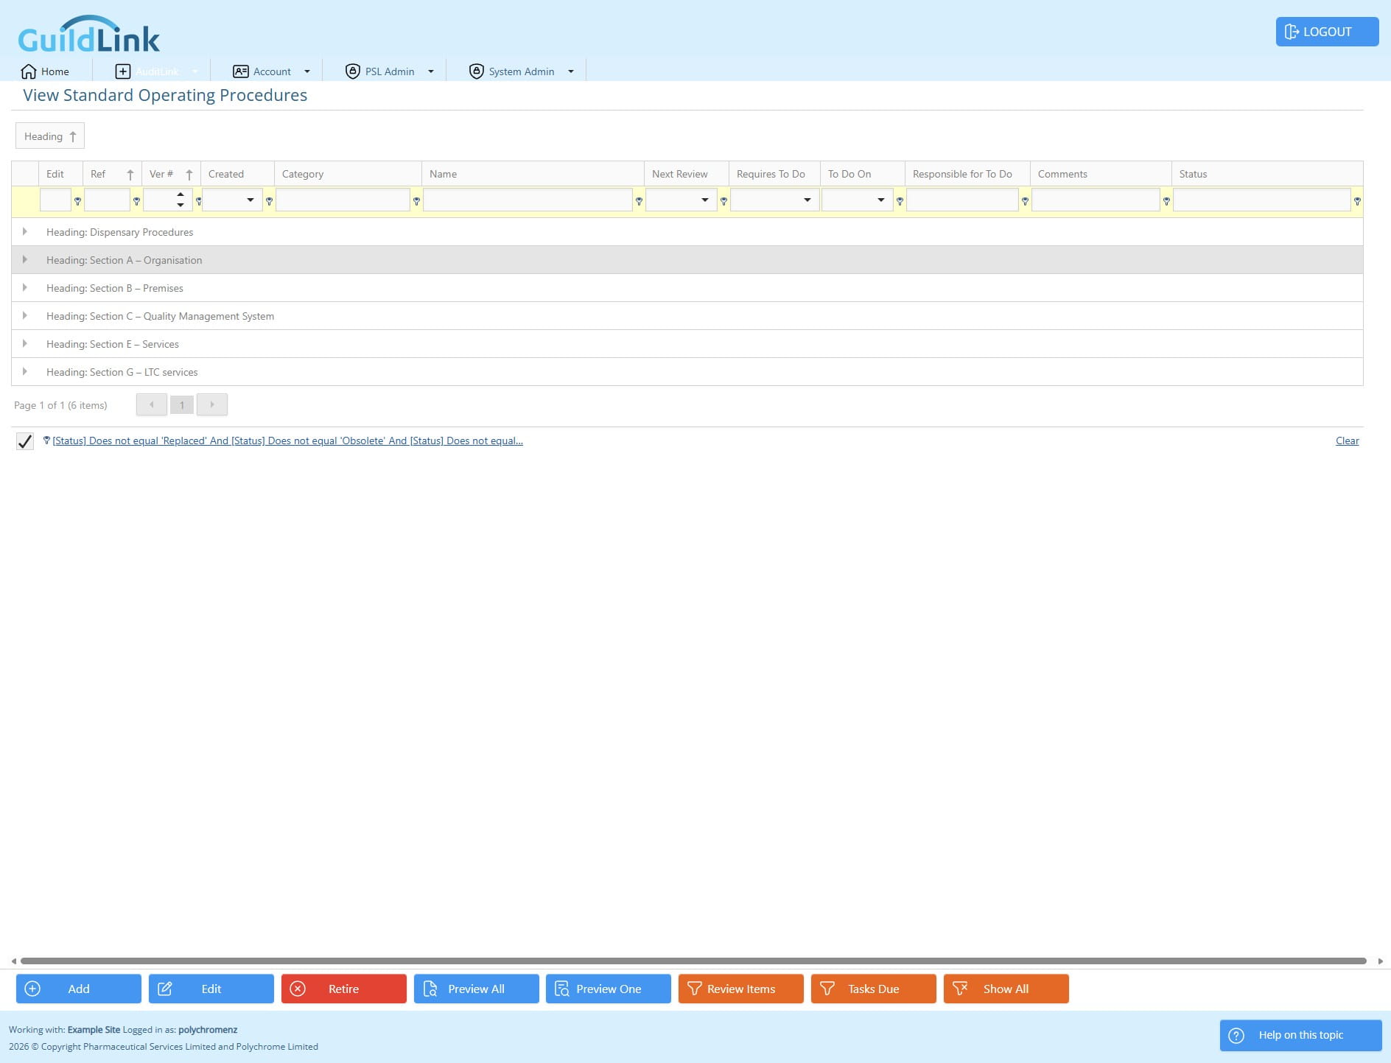Click the PSL Admin shield icon
1391x1063 pixels.
[353, 71]
